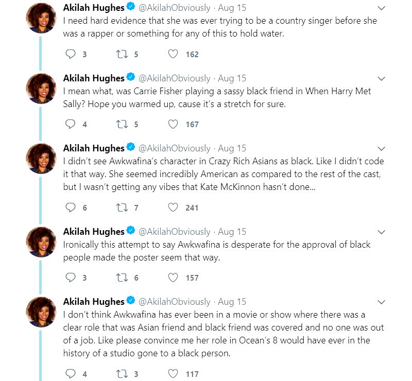
Task: Open more options on Ocean's 8 tweet
Action: tap(382, 302)
